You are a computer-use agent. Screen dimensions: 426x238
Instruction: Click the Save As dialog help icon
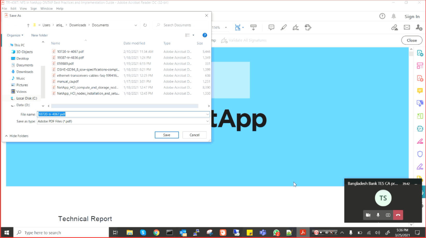tap(205, 35)
